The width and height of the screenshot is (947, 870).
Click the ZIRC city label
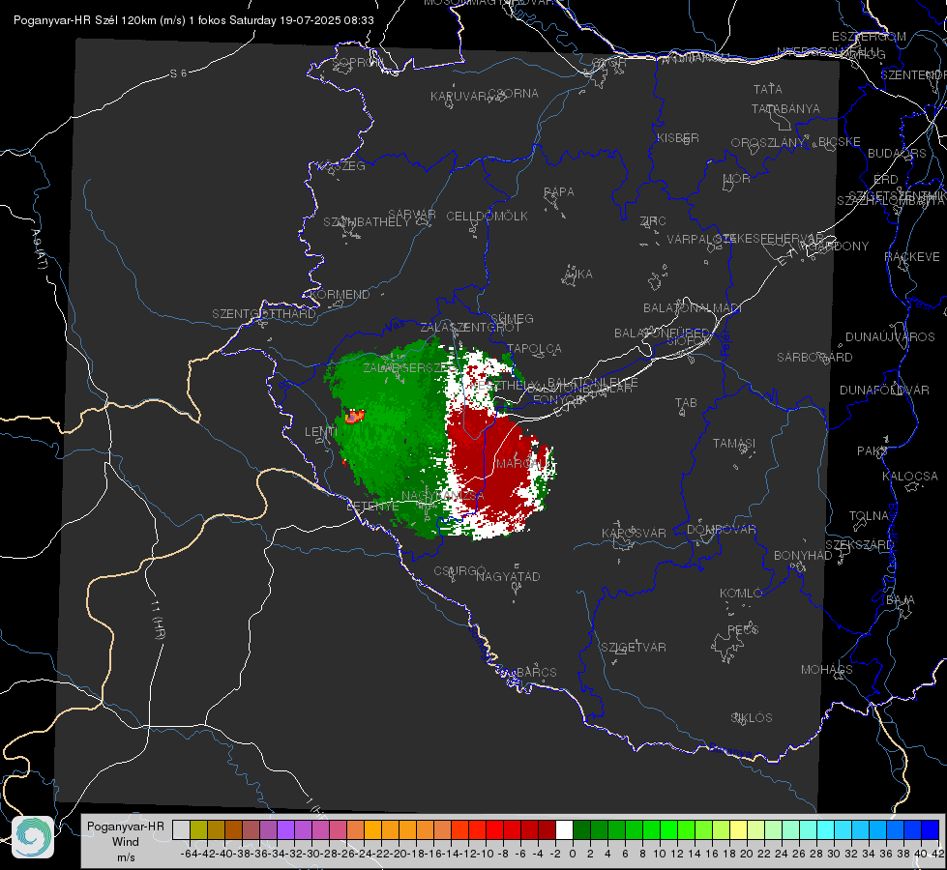[653, 221]
